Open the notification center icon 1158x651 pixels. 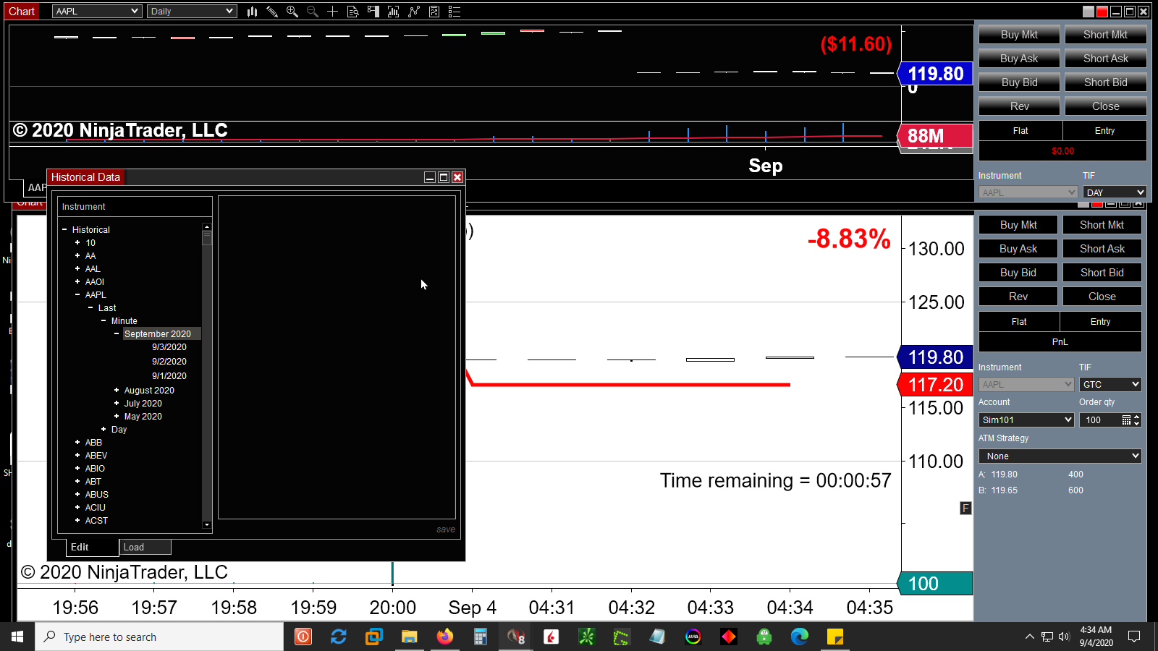point(1134,637)
